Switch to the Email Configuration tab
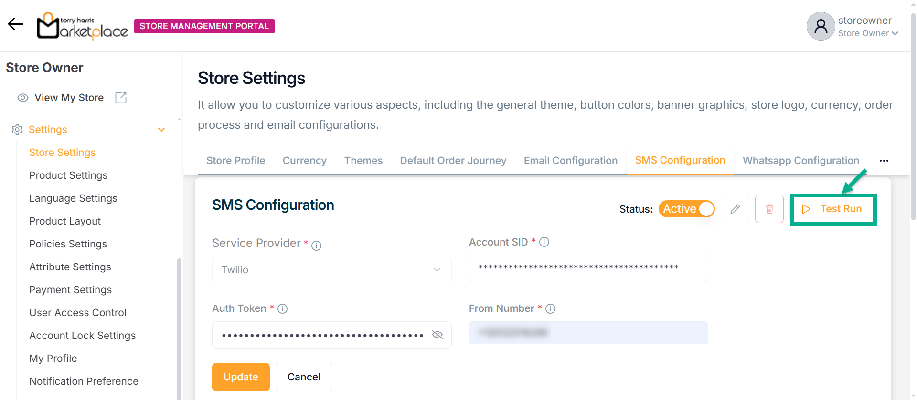The height and width of the screenshot is (400, 917). tap(570, 161)
